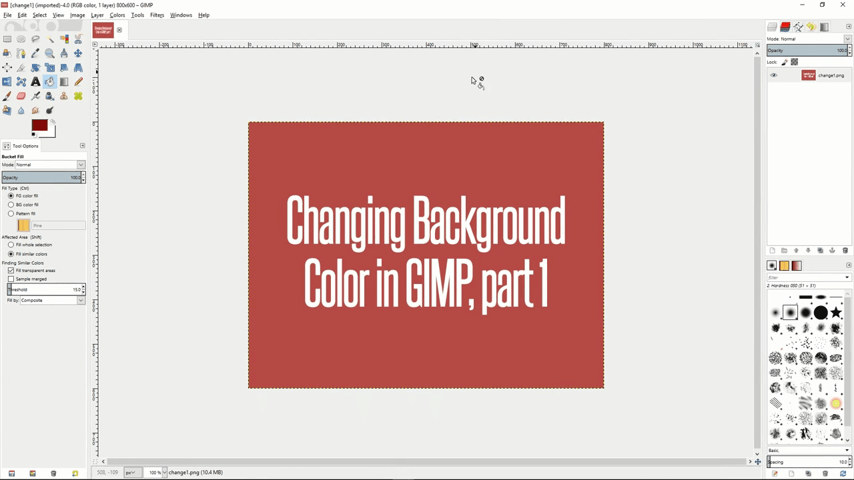Select the Free Select lasso tool
This screenshot has height=480, width=854.
[x=35, y=39]
